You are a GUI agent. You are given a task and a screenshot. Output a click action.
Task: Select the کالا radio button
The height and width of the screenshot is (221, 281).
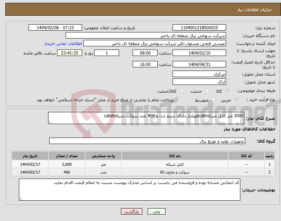pos(227,91)
